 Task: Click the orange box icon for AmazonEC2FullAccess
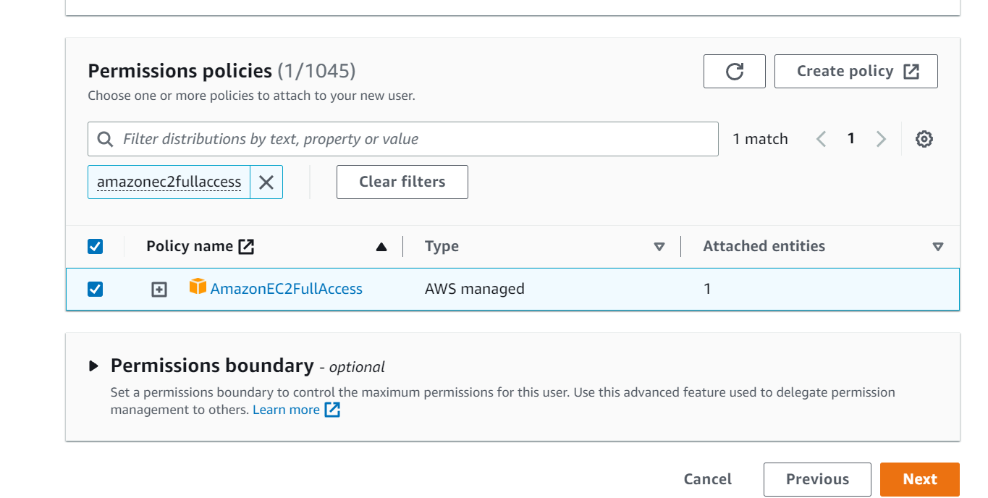(x=198, y=287)
